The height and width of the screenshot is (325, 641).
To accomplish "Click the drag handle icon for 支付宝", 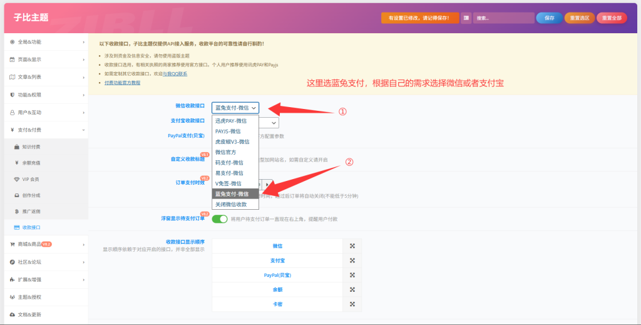I will coord(352,261).
